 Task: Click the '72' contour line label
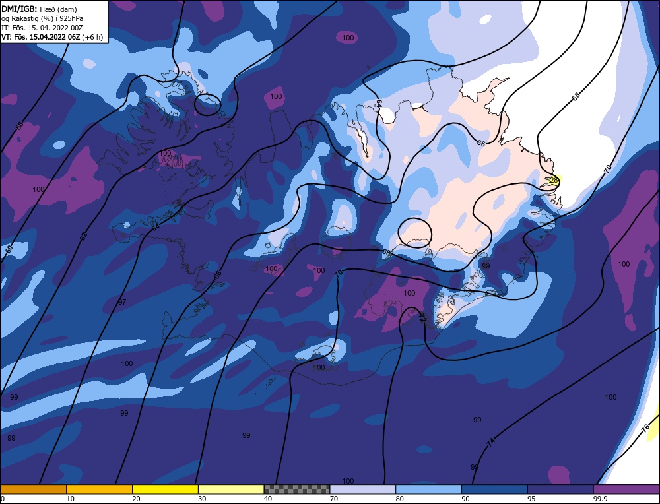(x=422, y=319)
